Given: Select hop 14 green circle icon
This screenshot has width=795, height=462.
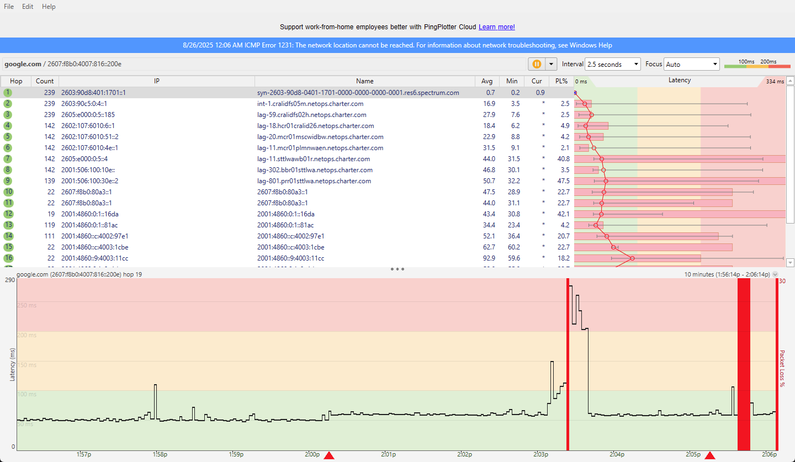Looking at the screenshot, I should pyautogui.click(x=8, y=236).
